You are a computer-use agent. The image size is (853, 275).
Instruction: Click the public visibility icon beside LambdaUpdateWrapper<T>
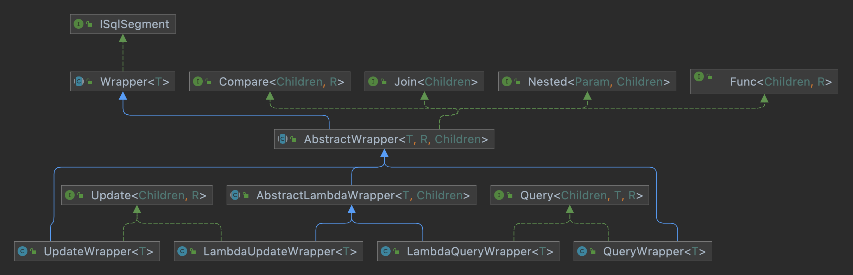point(193,251)
